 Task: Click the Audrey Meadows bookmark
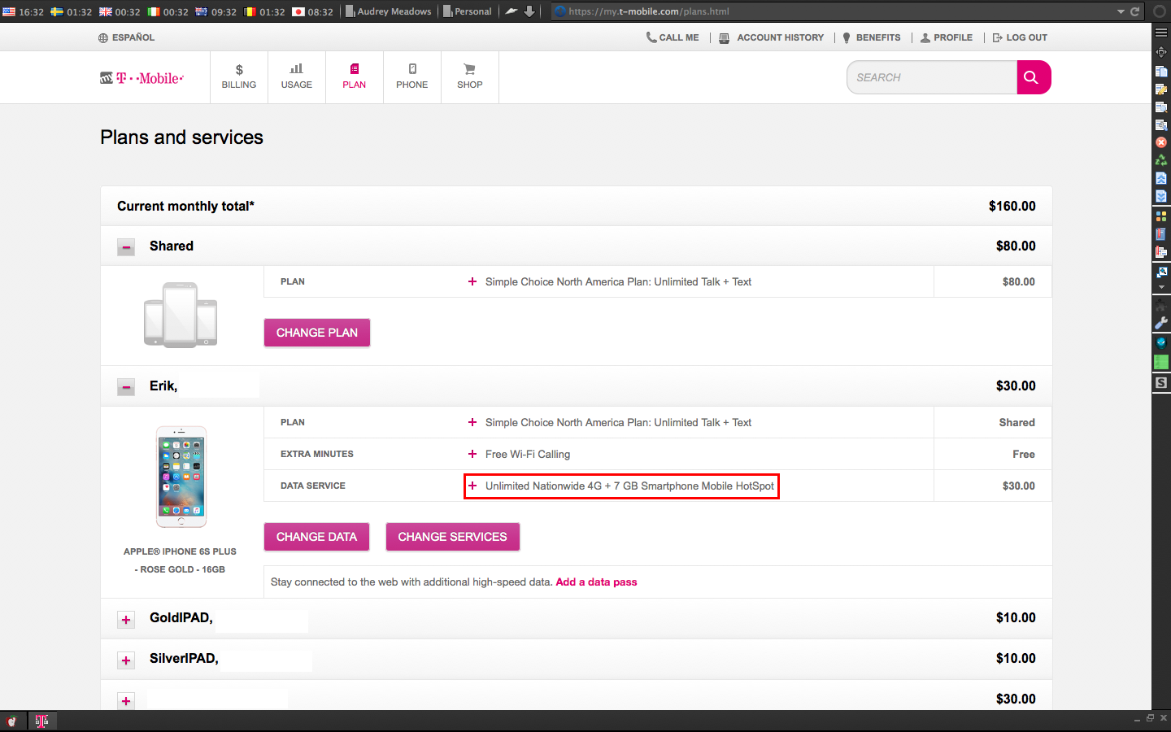pos(388,11)
